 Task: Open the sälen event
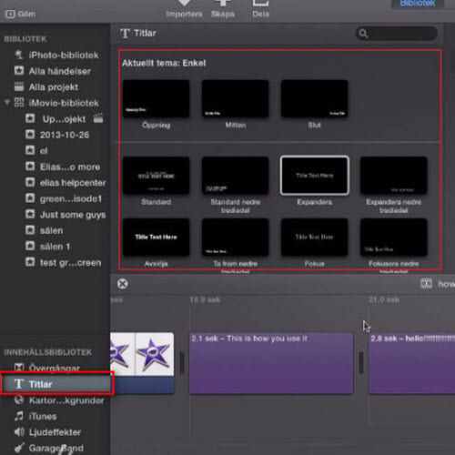click(45, 230)
